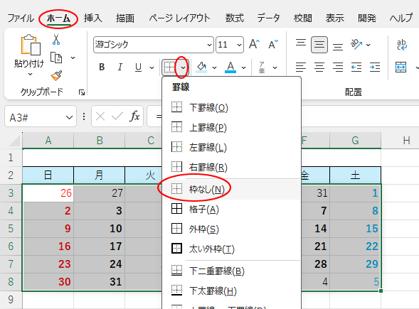Viewport: 419px width, 309px height.
Task: Switch to the 表示 tab
Action: coord(335,18)
